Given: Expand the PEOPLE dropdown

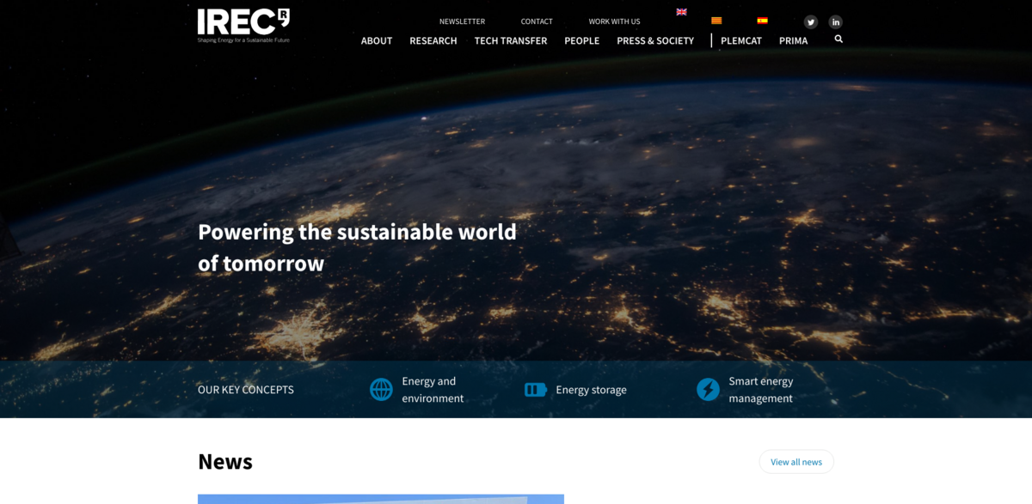Looking at the screenshot, I should (582, 40).
